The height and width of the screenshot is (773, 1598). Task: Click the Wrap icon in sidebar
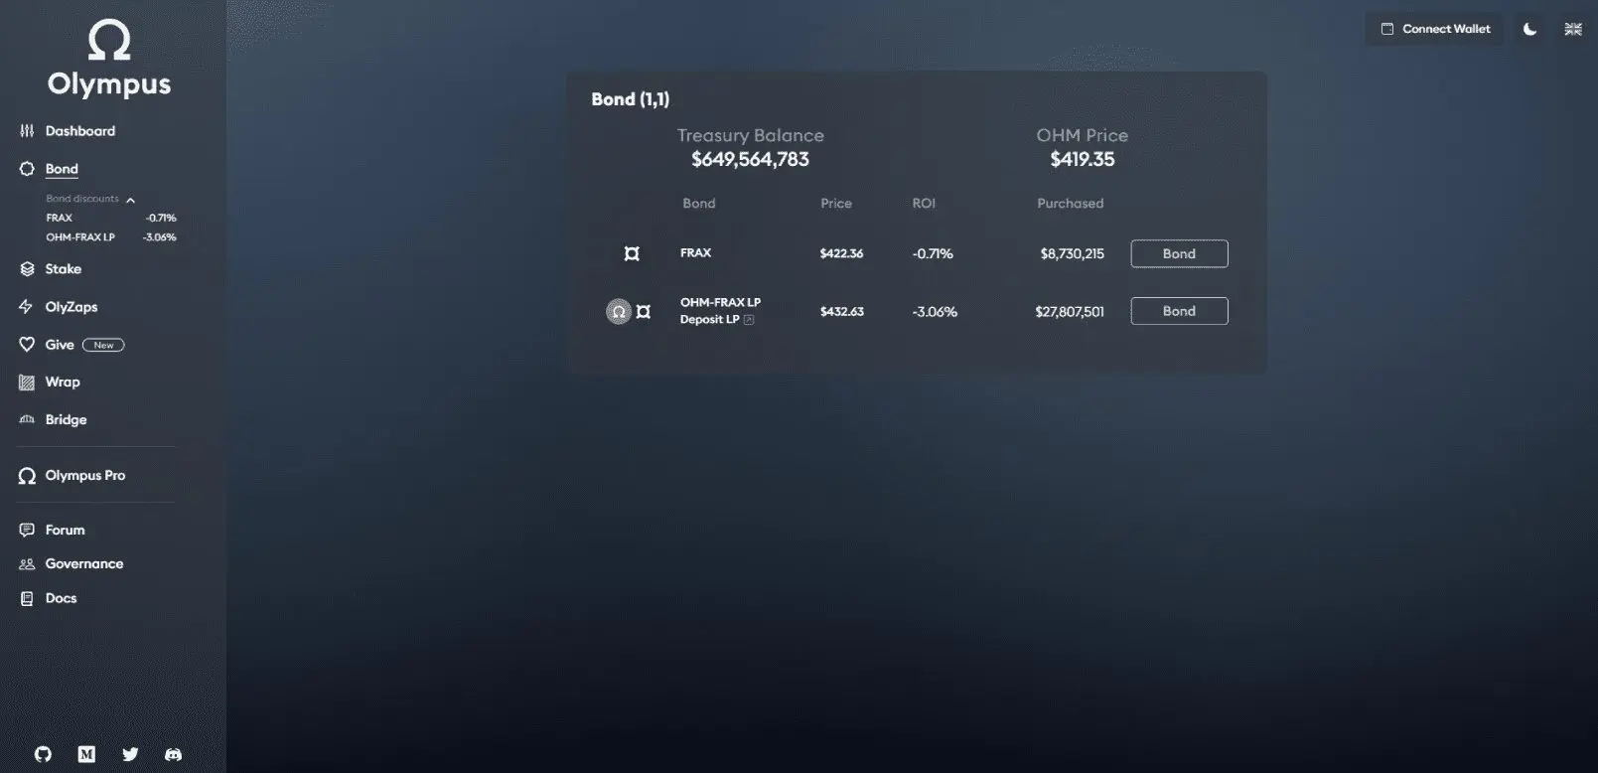point(27,383)
